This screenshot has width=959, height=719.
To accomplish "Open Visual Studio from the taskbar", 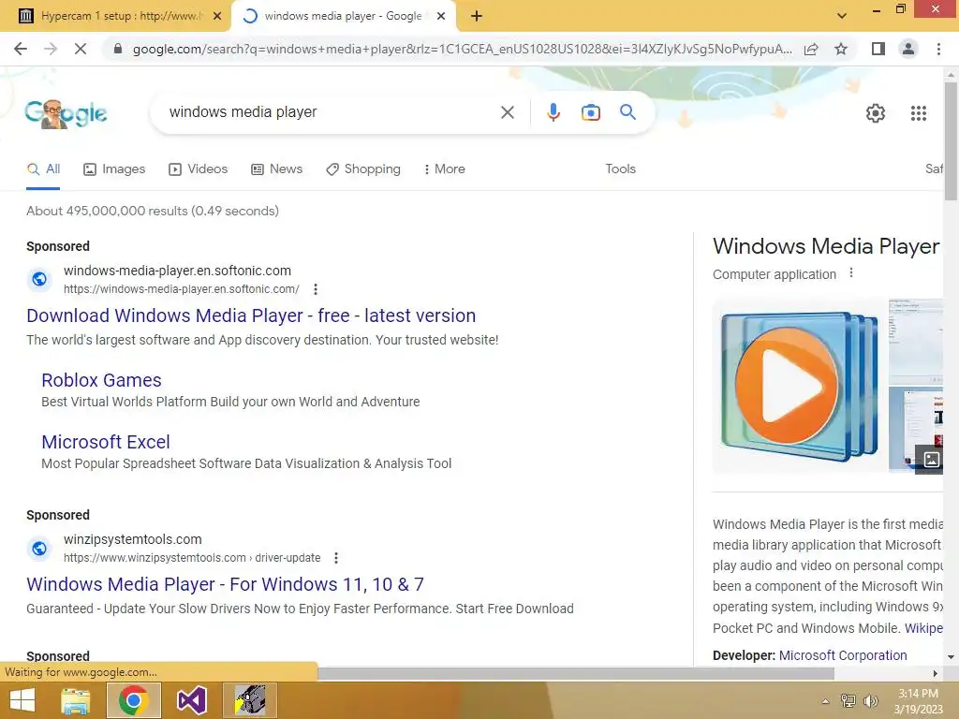I will pos(191,700).
